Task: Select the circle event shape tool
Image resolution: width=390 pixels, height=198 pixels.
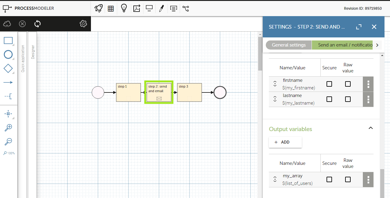Action: point(8,54)
